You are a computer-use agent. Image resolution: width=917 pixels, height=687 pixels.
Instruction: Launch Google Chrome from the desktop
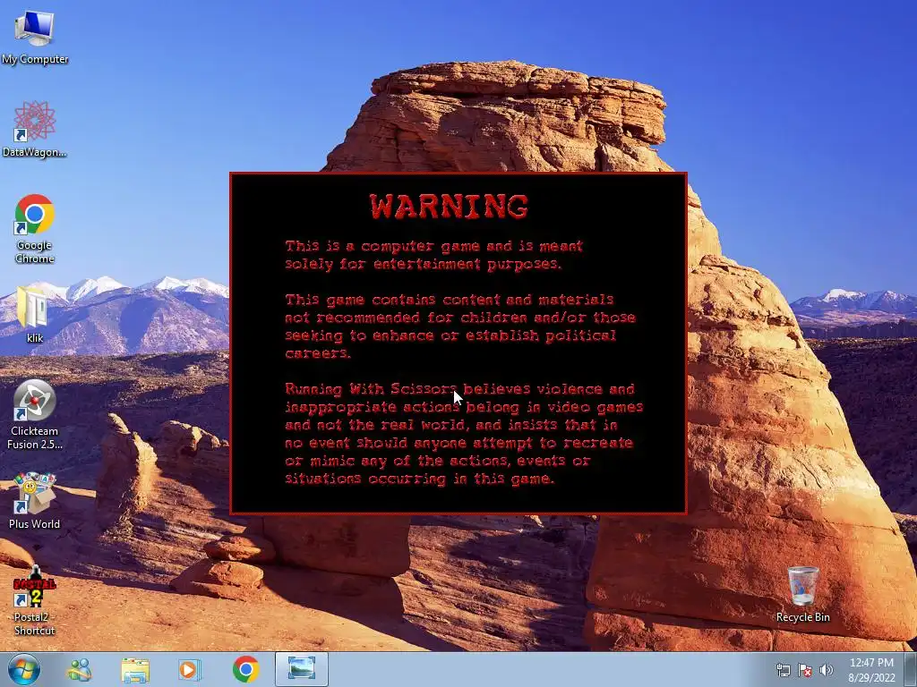(x=35, y=228)
